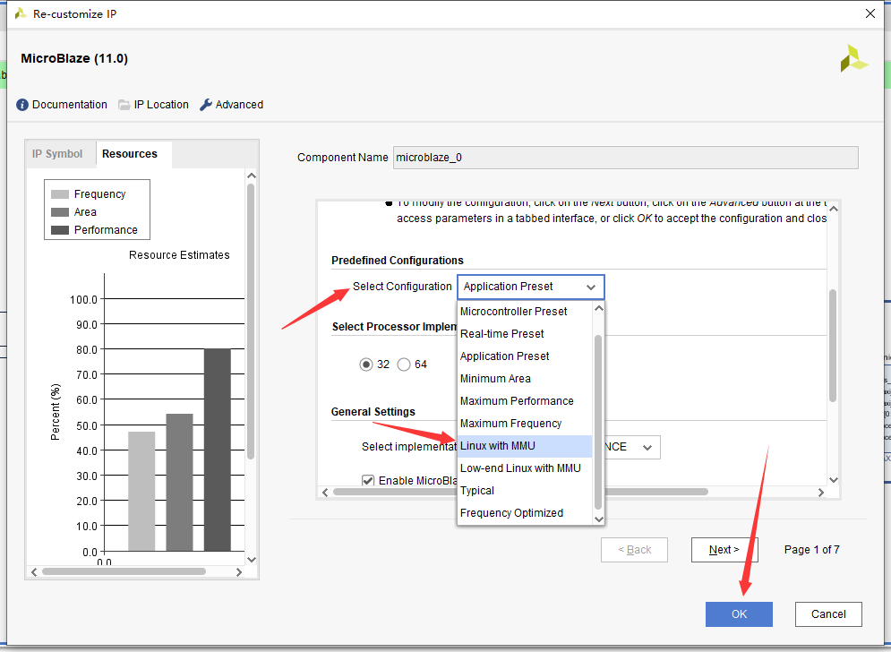Click the IP Location folder icon
The image size is (891, 652).
click(x=124, y=105)
